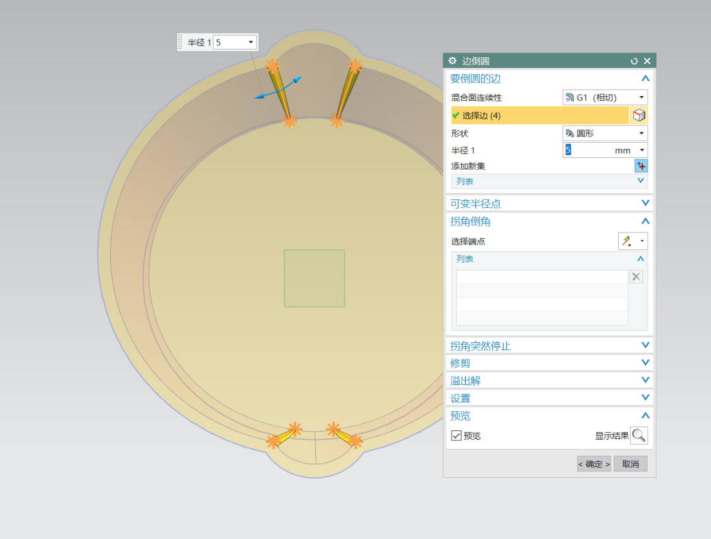This screenshot has height=539, width=711.
Task: Open the 圆形 shape dropdown
Action: [x=641, y=134]
